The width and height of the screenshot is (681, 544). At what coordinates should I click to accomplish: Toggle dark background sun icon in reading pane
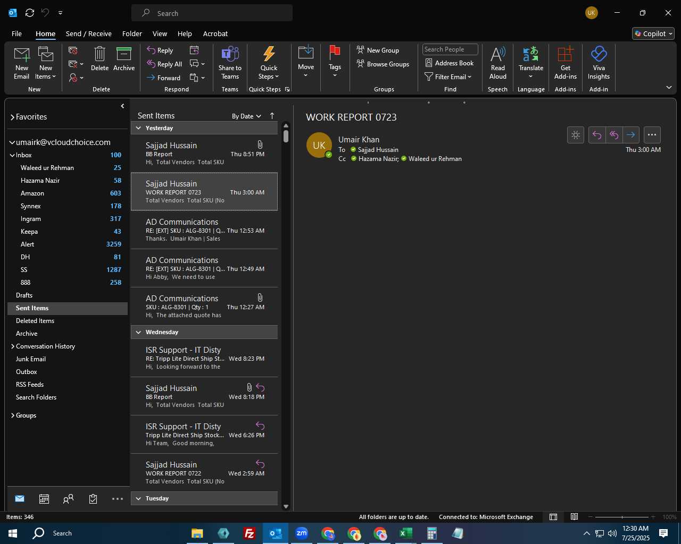(x=576, y=135)
